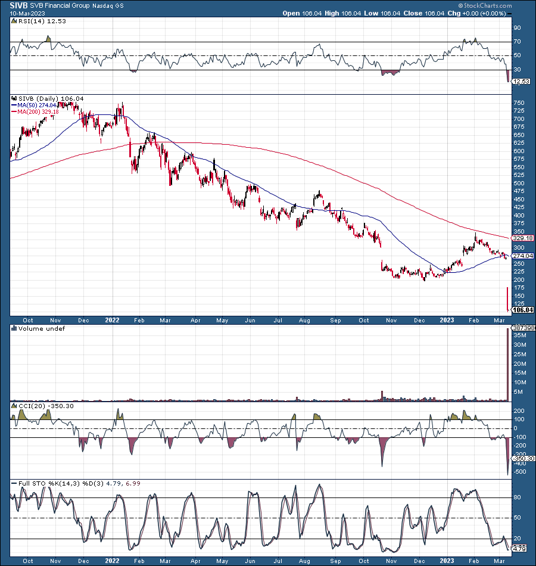Click the SVB Financial Group company name
This screenshot has height=566, width=536.
(x=60, y=5)
